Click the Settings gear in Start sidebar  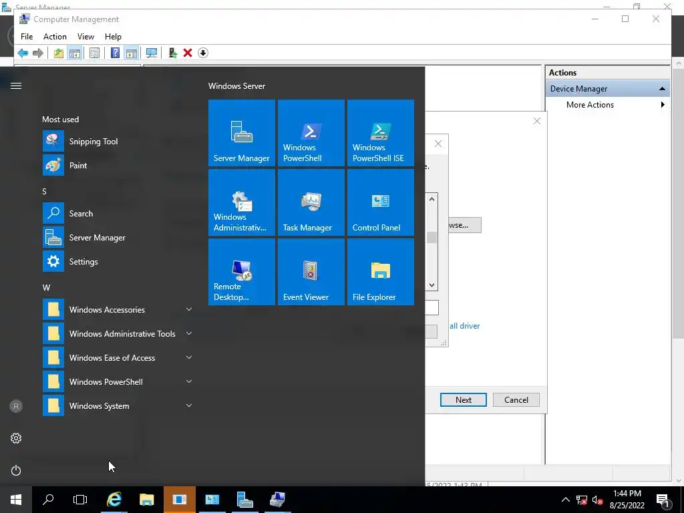coord(16,438)
